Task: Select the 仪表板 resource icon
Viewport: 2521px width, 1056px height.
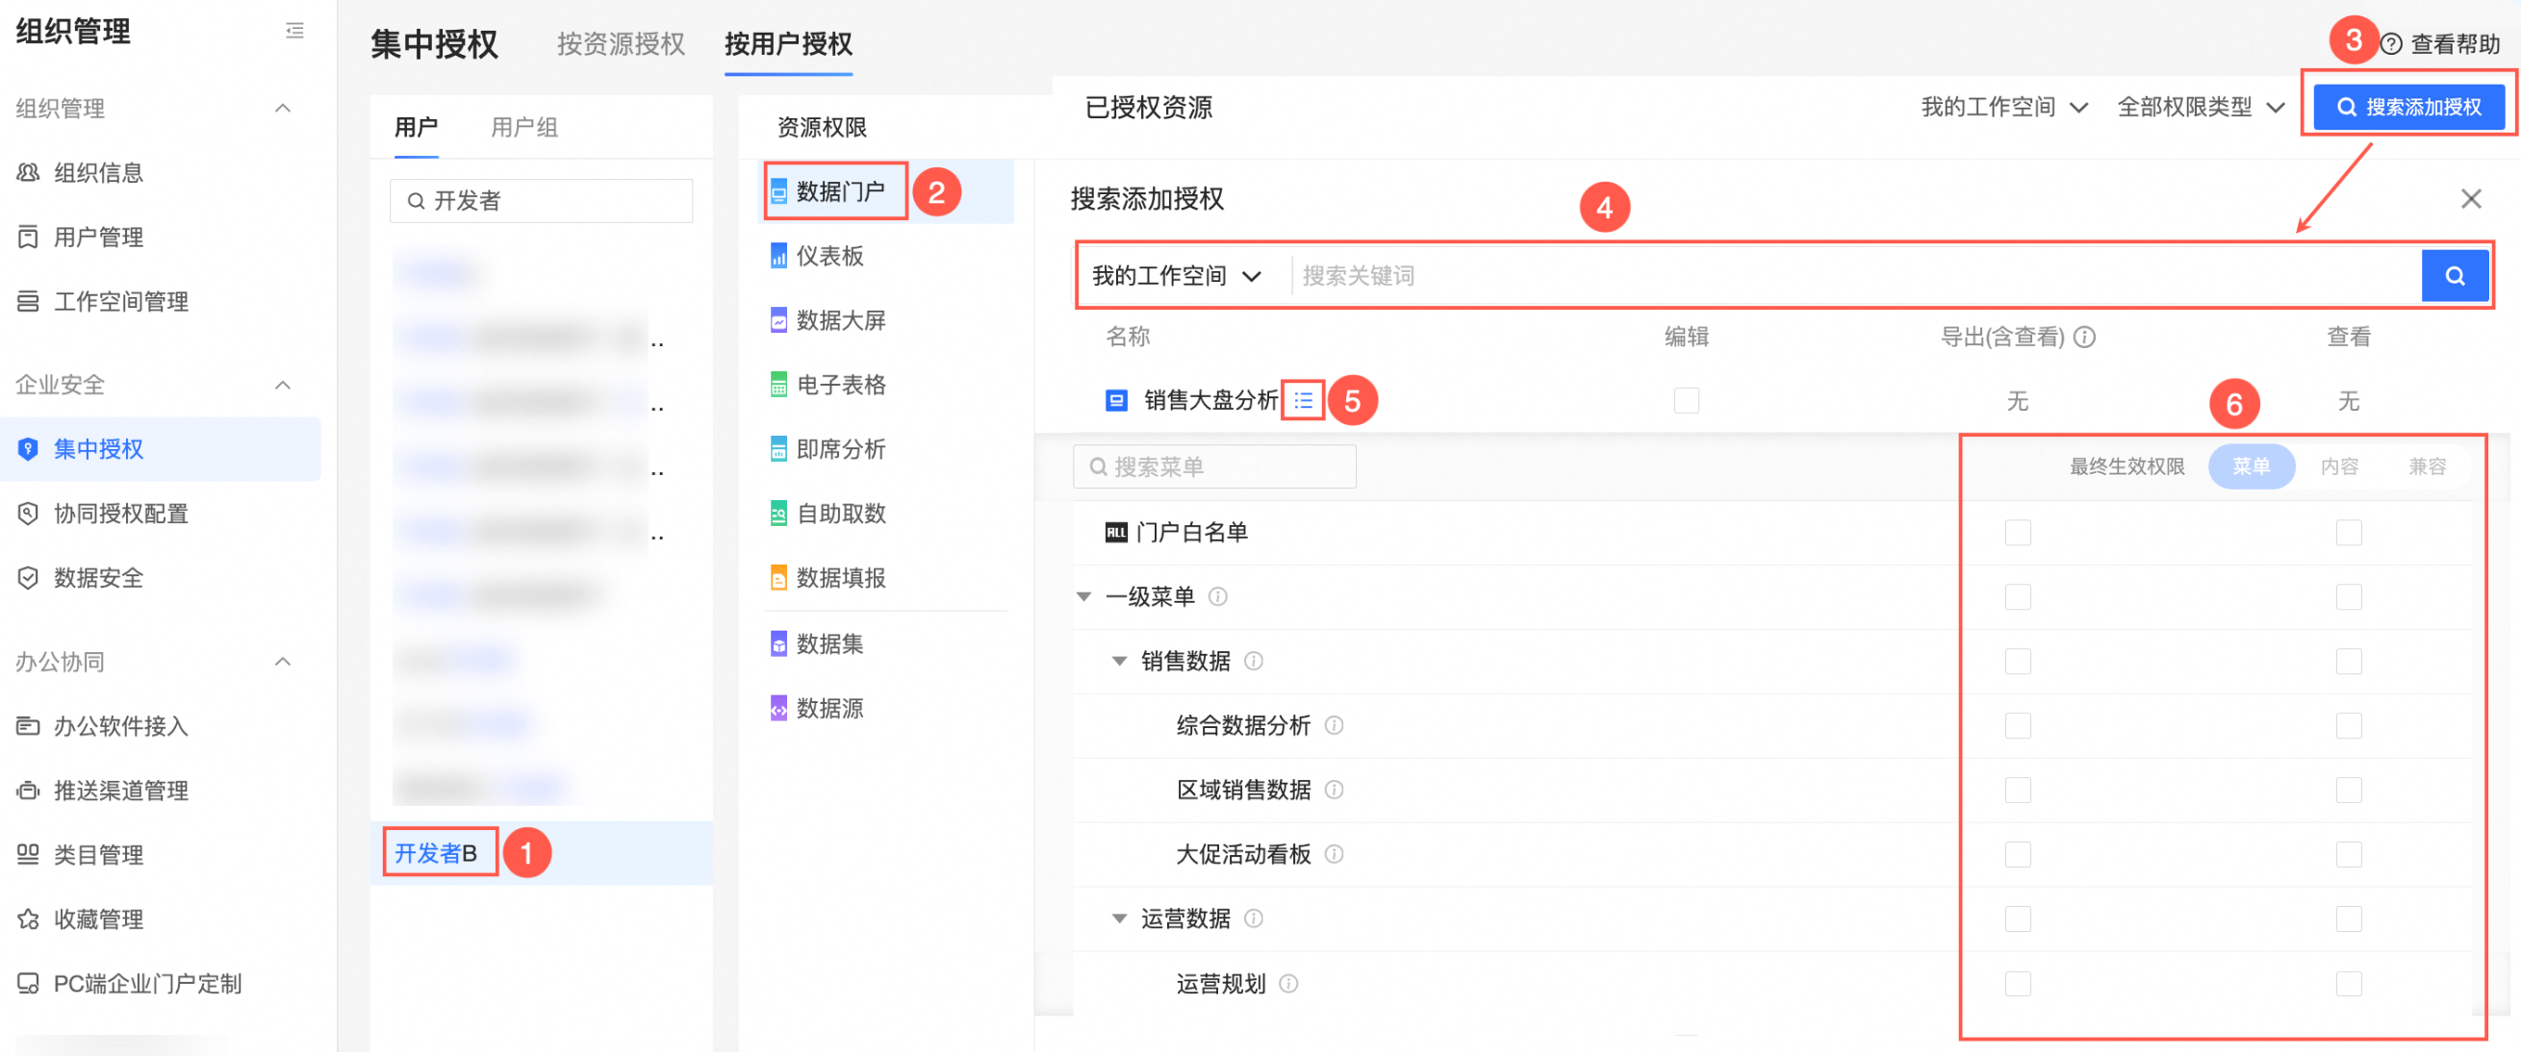Action: pyautogui.click(x=778, y=256)
